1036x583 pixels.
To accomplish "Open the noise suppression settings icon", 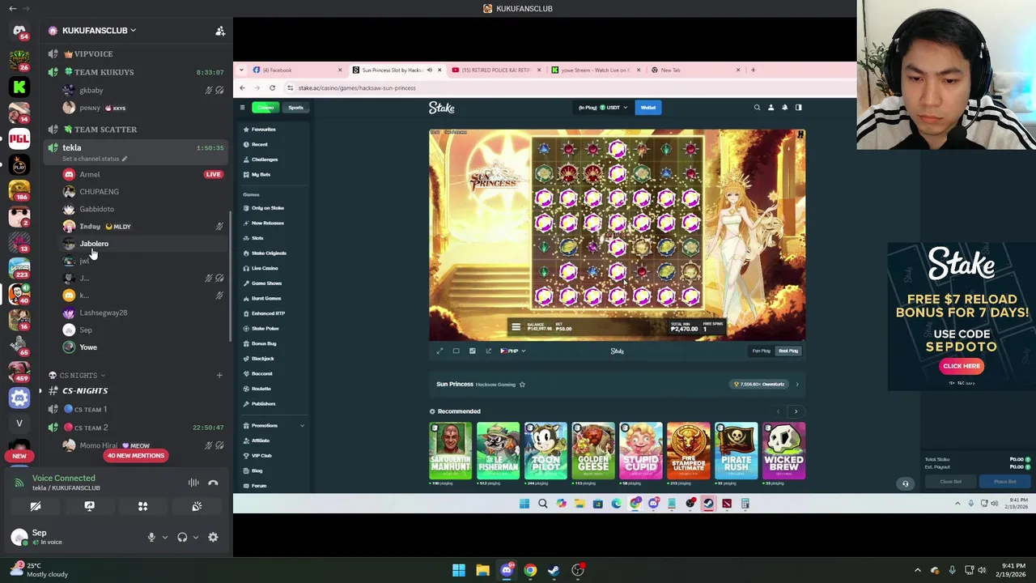I will pos(193,483).
